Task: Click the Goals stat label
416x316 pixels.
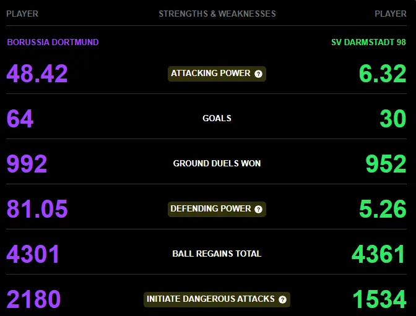Action: [217, 118]
